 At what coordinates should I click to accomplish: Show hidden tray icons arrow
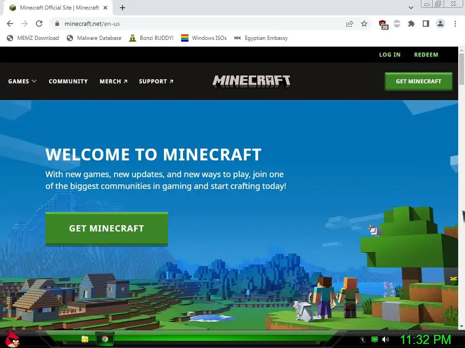point(363,339)
